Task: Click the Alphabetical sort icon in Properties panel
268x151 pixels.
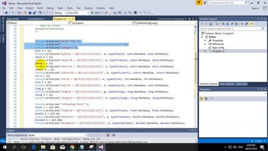Action: click(206, 99)
